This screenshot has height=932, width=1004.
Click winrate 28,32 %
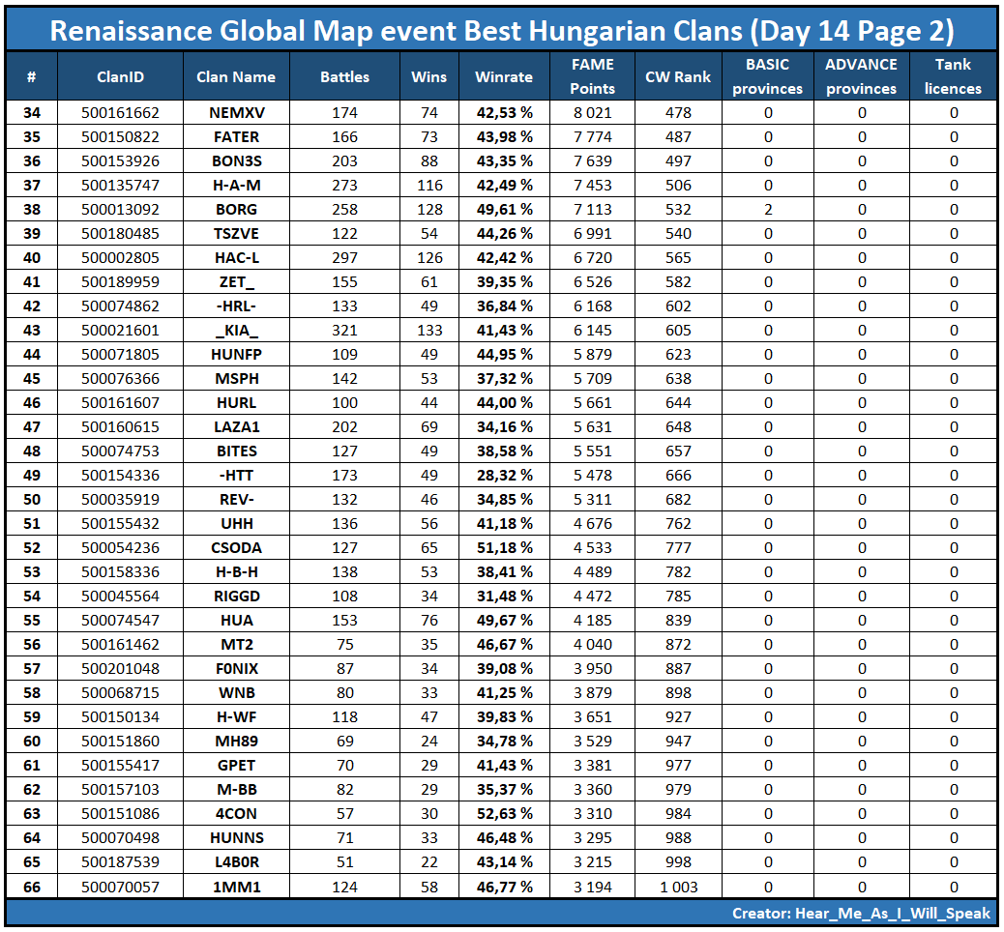[505, 476]
